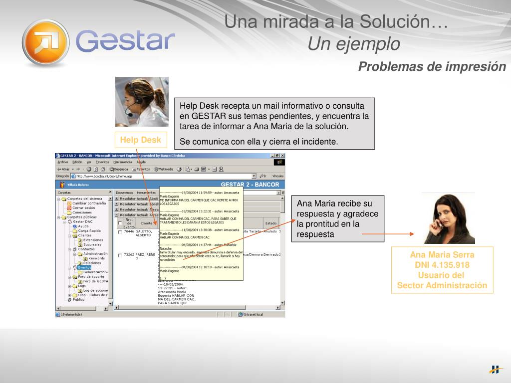
Task: Click the History toolbar icon
Action: point(179,169)
